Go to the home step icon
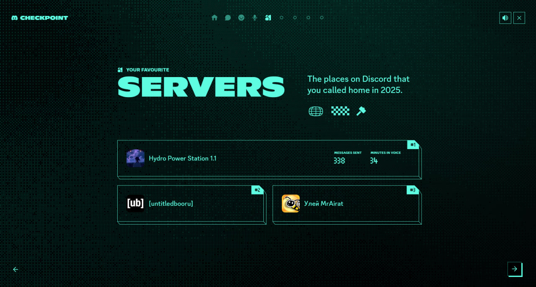Viewport: 536px width, 287px height. coord(214,18)
